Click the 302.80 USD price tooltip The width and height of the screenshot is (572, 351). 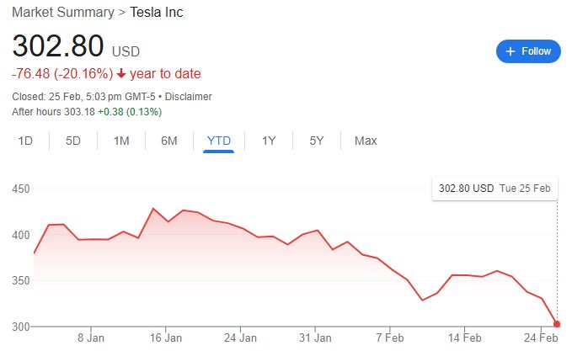(494, 189)
